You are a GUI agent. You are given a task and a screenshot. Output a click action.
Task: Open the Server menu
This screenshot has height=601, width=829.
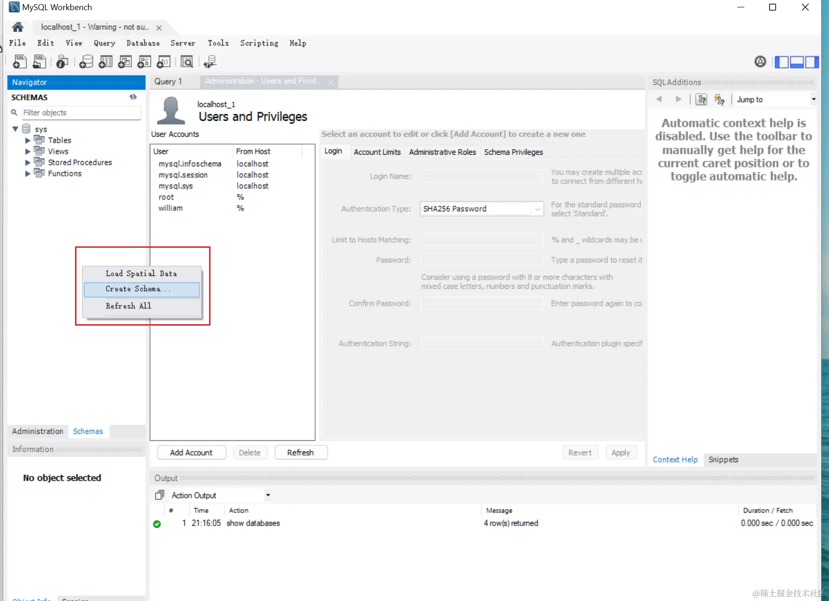point(183,43)
